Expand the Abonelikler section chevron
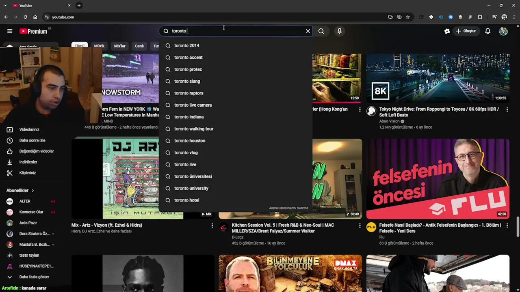Viewport: 520px width, 292px height. tap(33, 191)
